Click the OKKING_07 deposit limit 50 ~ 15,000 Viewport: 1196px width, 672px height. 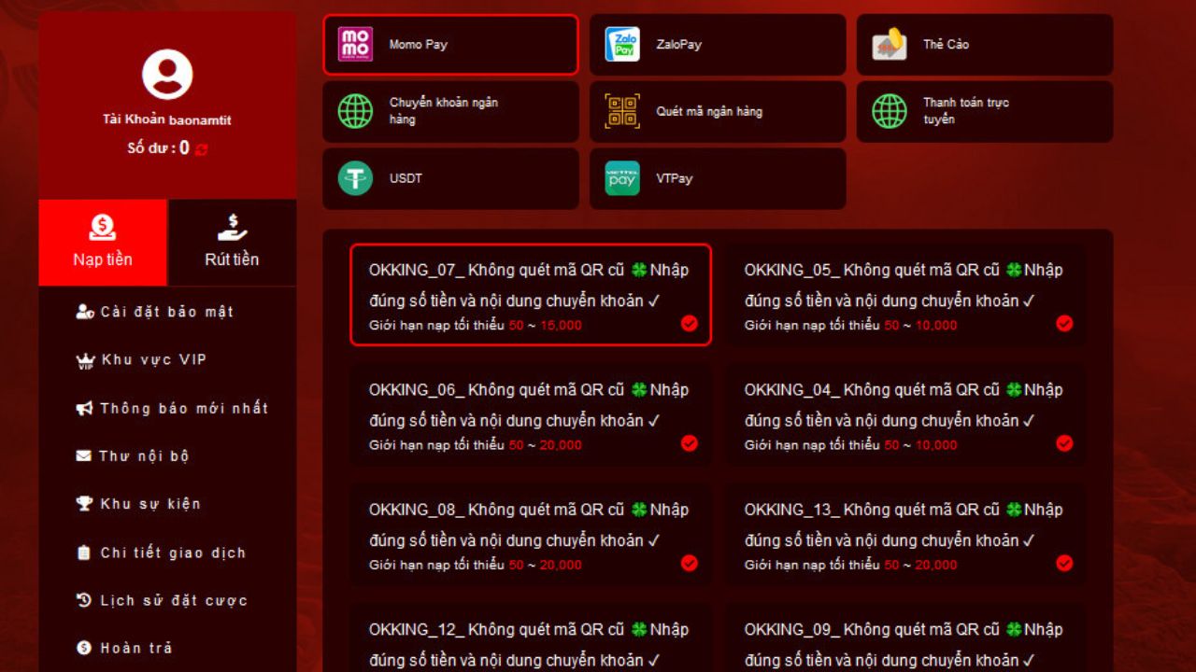[x=546, y=325]
